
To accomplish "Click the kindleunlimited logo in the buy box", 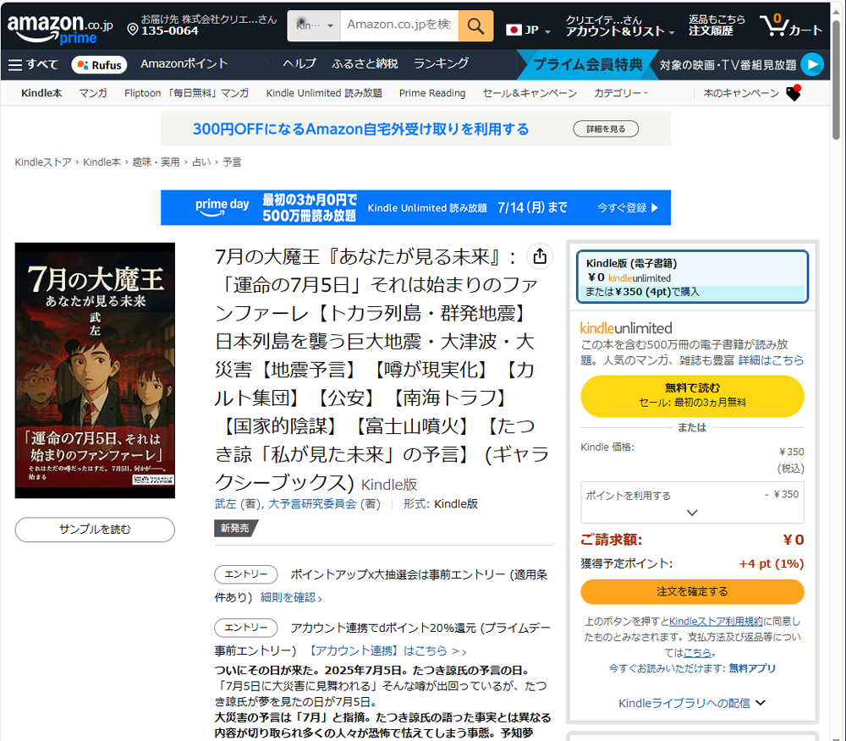I will [x=626, y=328].
